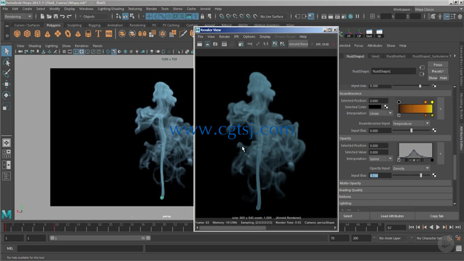Viewport: 464px width, 261px height.
Task: Click the black Selected Color swatch
Action: [x=375, y=107]
